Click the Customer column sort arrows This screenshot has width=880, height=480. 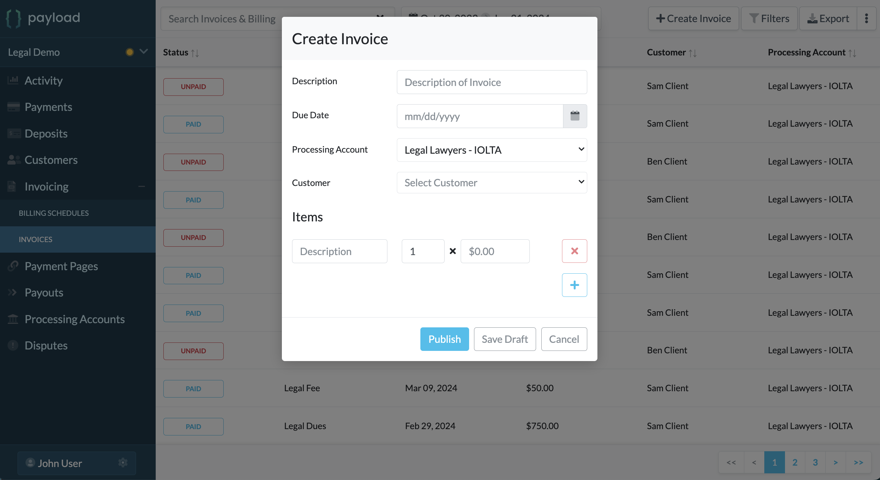tap(692, 53)
